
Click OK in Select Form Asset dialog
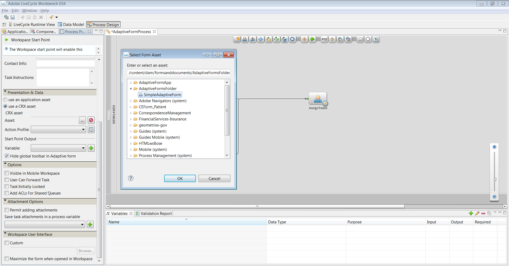(180, 178)
